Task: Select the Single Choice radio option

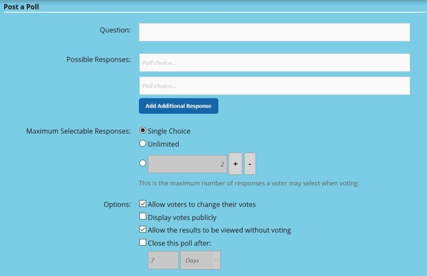Action: (x=143, y=131)
